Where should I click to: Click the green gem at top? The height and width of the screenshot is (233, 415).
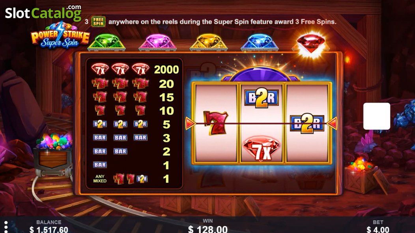click(107, 42)
